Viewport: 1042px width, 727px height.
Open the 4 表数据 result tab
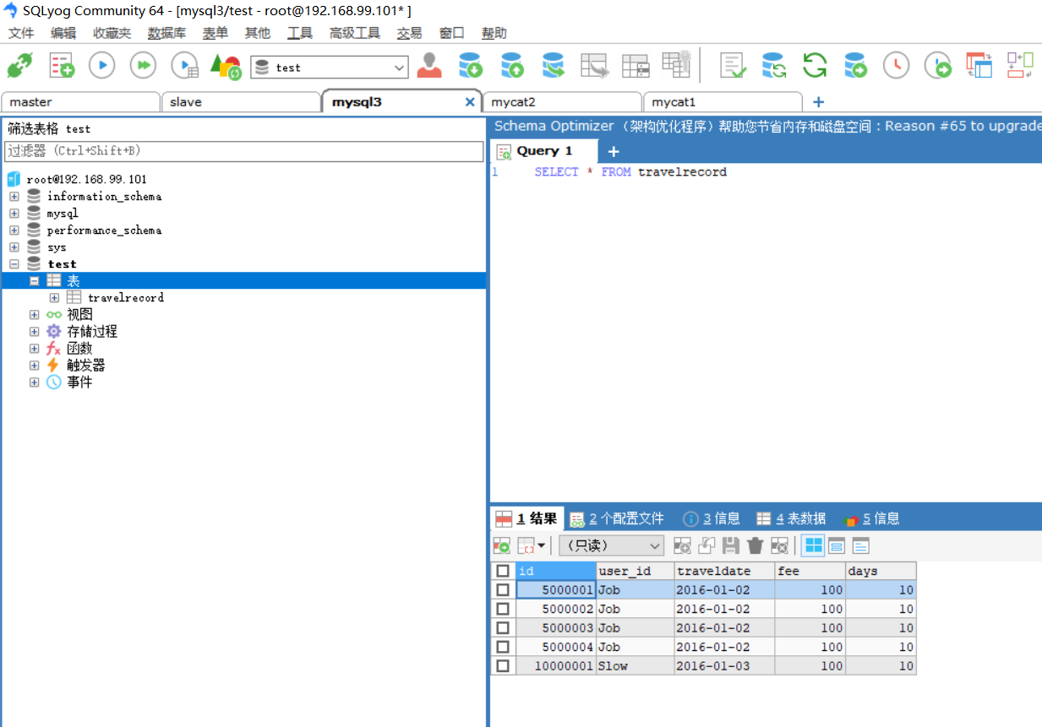coord(791,518)
